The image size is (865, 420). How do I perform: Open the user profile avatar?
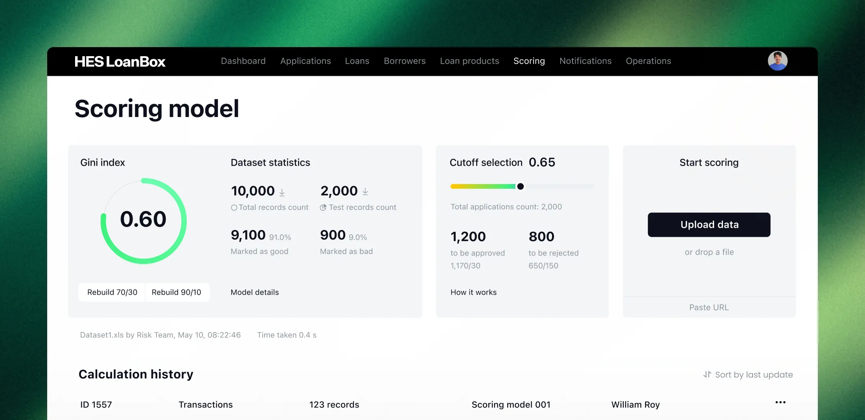click(x=777, y=61)
